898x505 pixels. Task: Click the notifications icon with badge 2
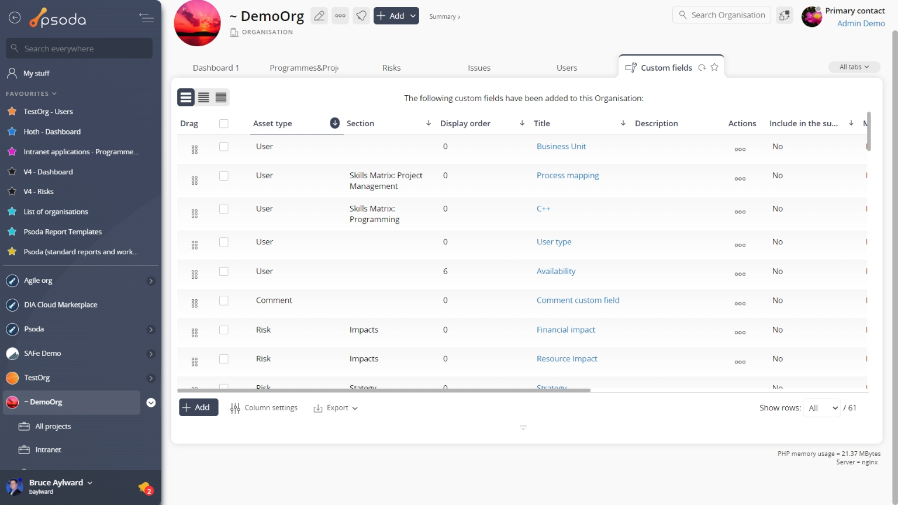pyautogui.click(x=145, y=487)
